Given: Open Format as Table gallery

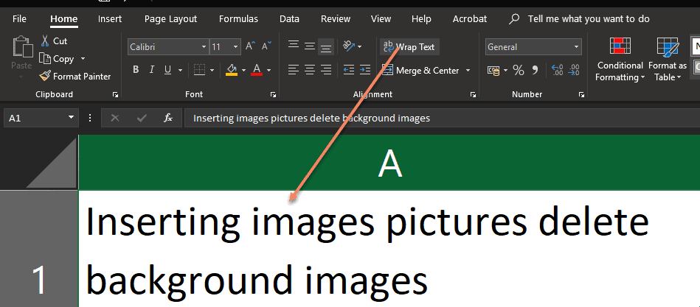Looking at the screenshot, I should [668, 59].
